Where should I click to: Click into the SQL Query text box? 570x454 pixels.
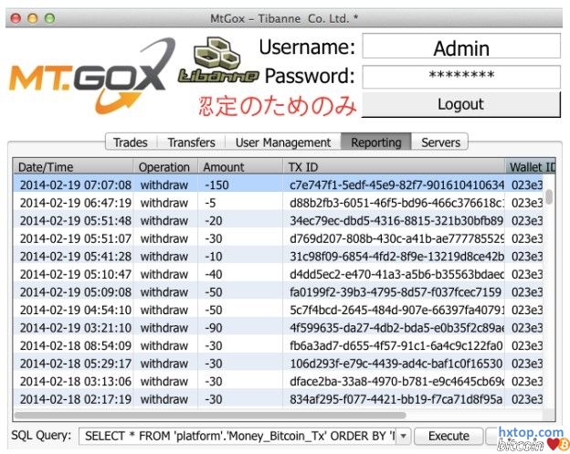coord(237,437)
